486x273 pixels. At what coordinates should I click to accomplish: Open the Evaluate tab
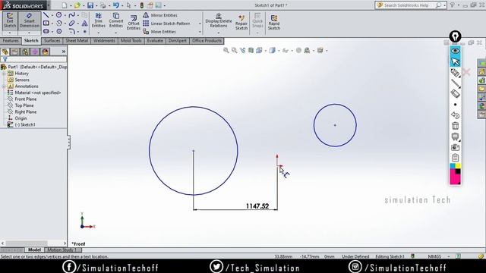(x=155, y=41)
